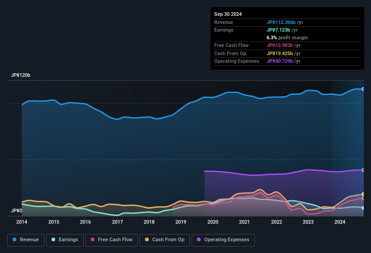Click the 2015 x-axis label
This screenshot has width=371, height=253.
click(x=54, y=222)
